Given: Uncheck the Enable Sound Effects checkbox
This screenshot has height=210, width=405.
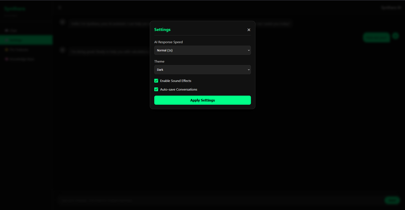Looking at the screenshot, I should [x=156, y=80].
